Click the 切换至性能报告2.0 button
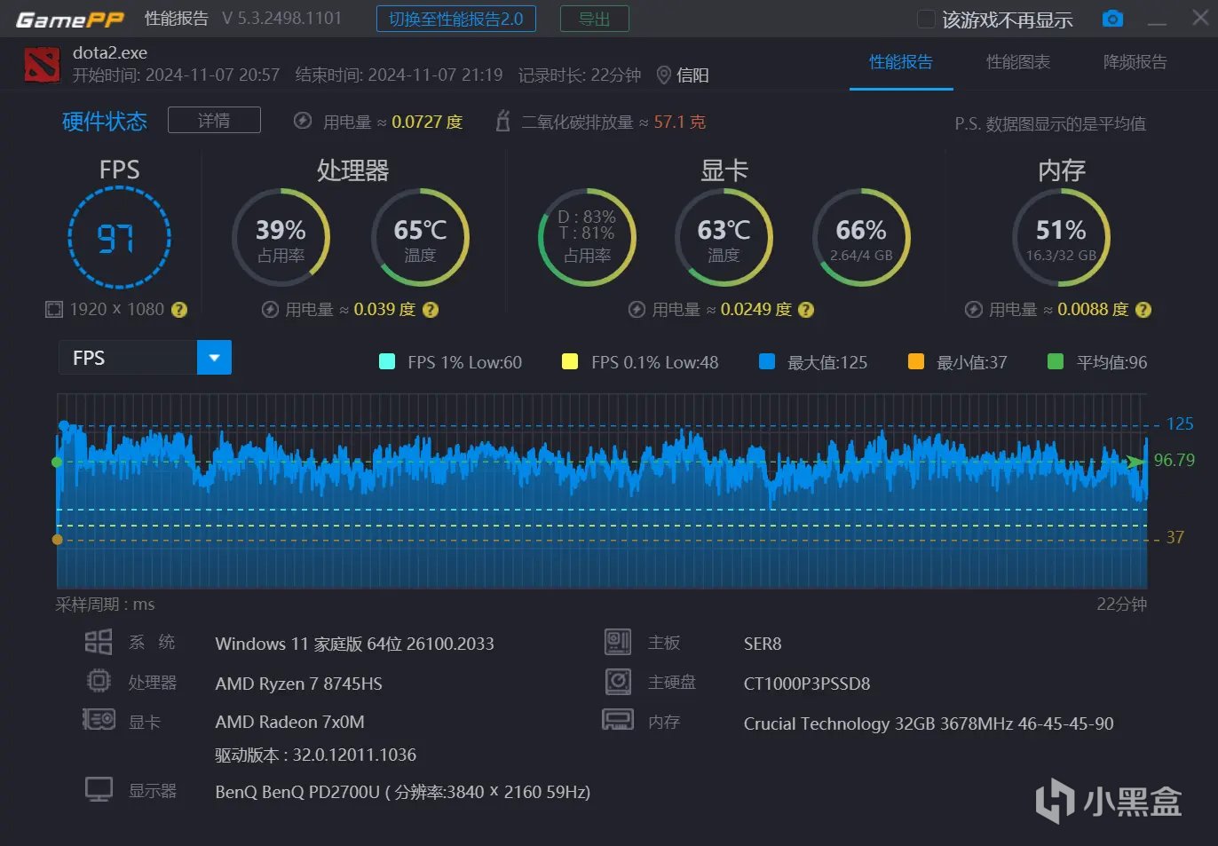This screenshot has height=846, width=1218. coord(456,19)
